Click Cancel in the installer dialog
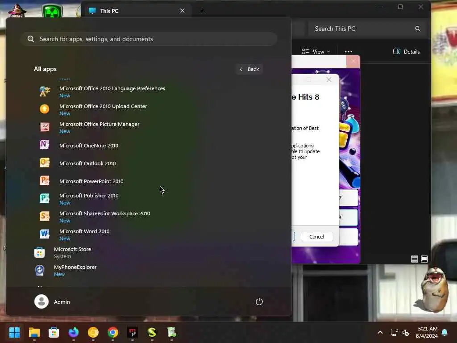457x343 pixels. [x=316, y=237]
